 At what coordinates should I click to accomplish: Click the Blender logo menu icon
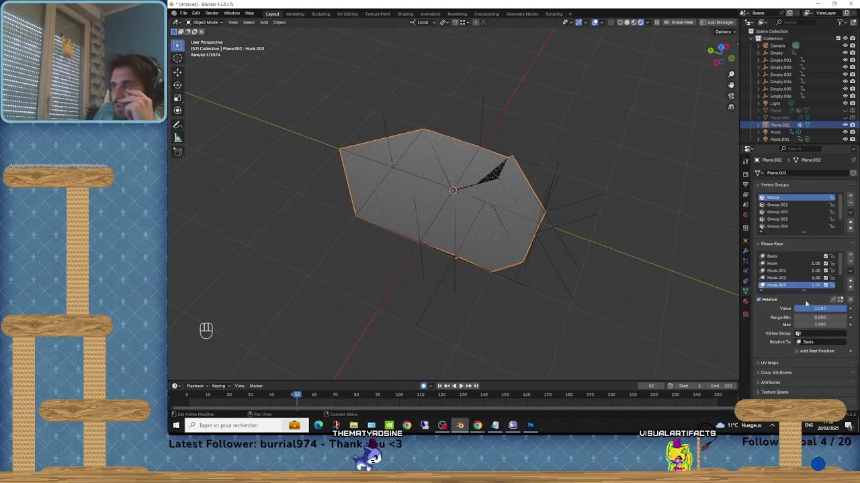click(x=173, y=13)
